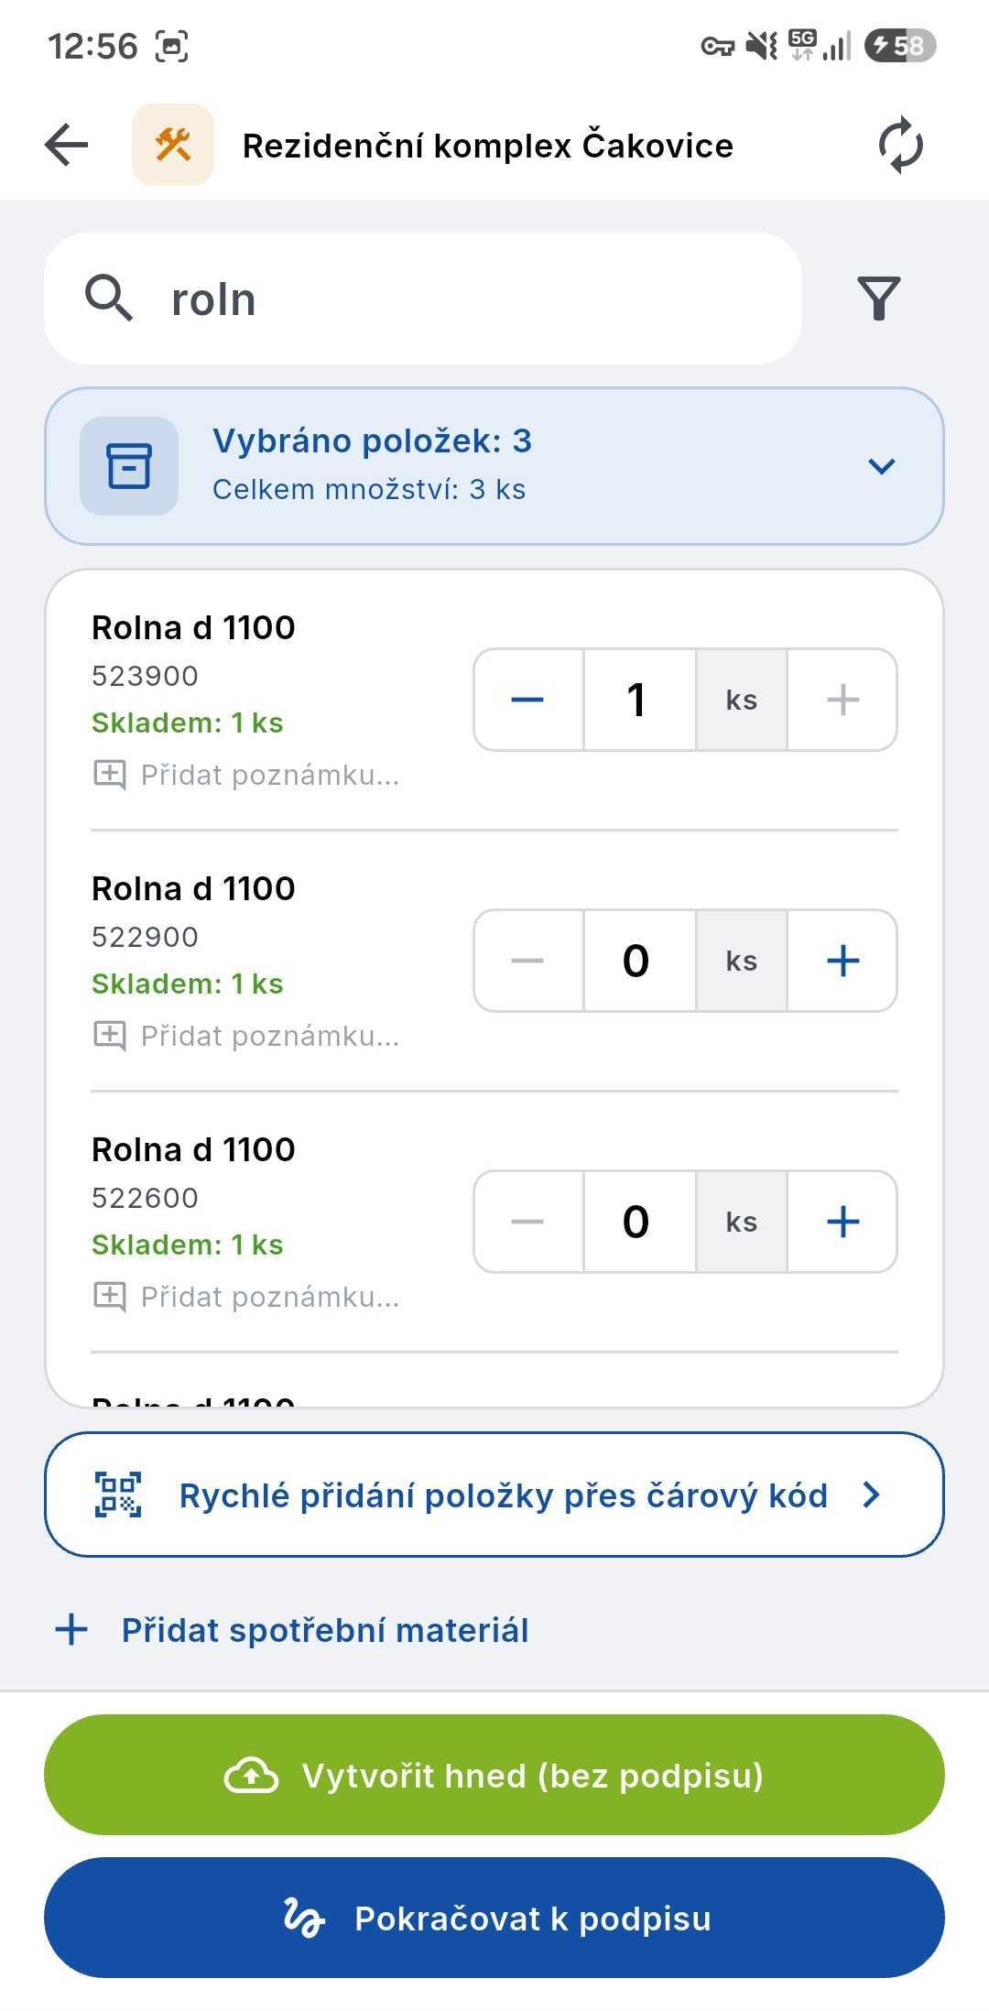This screenshot has width=989, height=2011.
Task: Click Pokračovat k podpisu button
Action: [x=494, y=1918]
